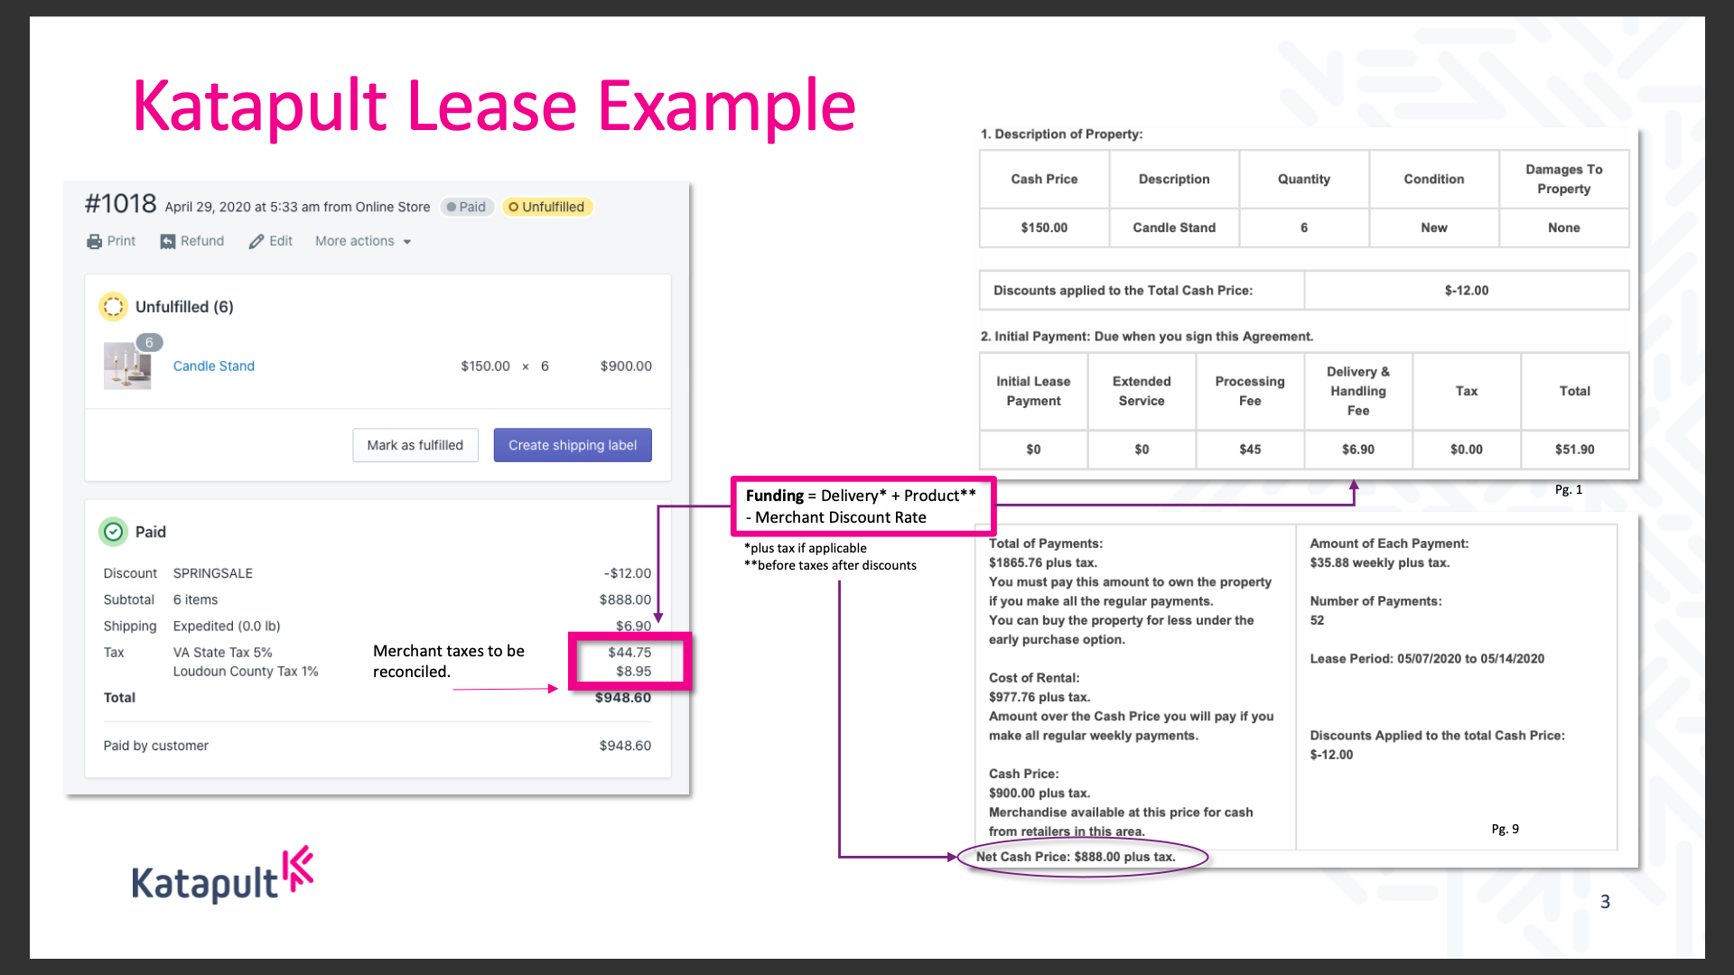Click the Condition cell reading New
Image resolution: width=1734 pixels, height=975 pixels.
tap(1434, 227)
